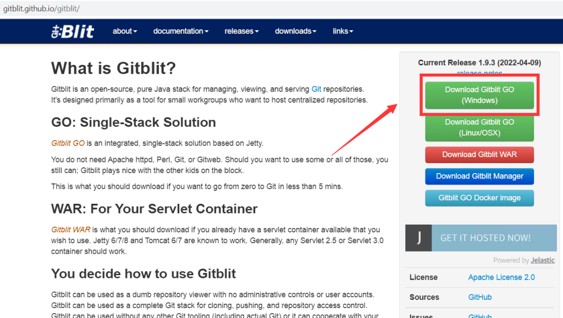Image resolution: width=563 pixels, height=318 pixels.
Task: Follow the Git hyperlink in description
Action: (316, 89)
